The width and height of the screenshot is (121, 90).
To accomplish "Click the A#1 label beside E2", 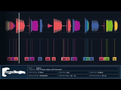I will coord(102,59).
